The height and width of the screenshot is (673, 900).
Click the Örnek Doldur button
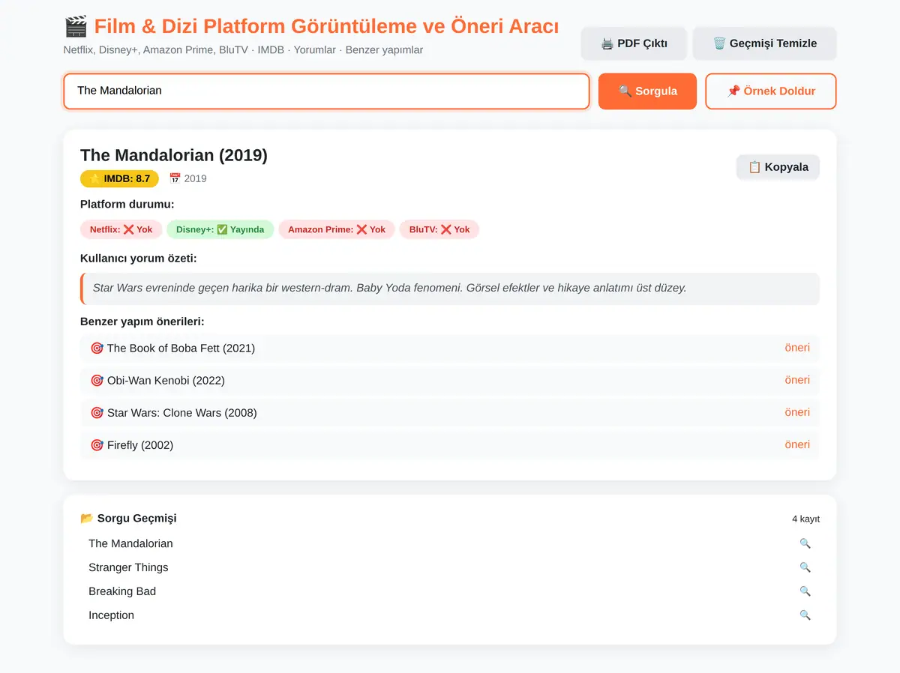point(771,91)
